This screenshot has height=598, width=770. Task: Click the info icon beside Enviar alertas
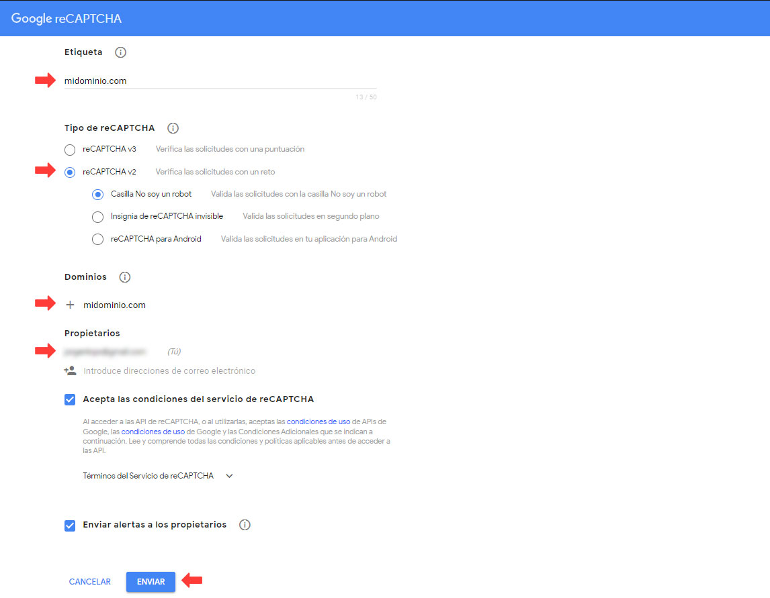tap(245, 525)
